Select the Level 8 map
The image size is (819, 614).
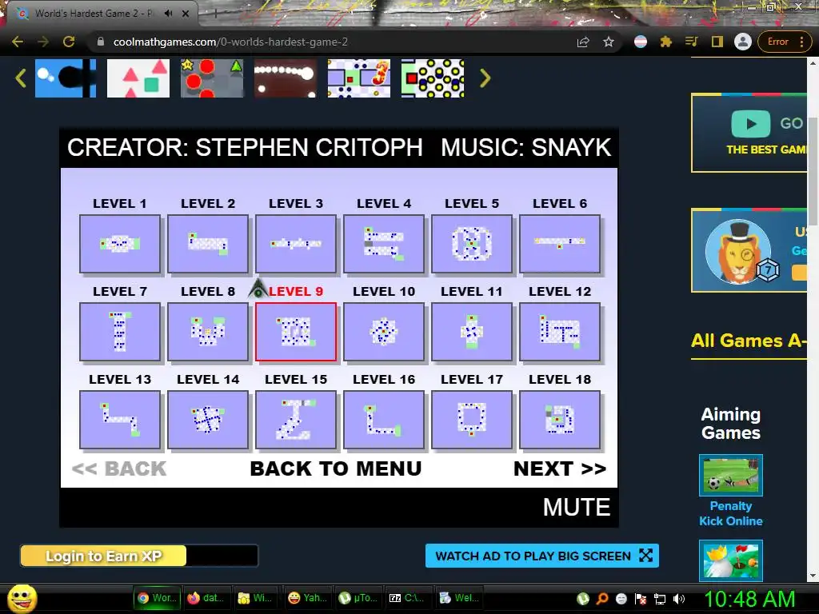(208, 332)
